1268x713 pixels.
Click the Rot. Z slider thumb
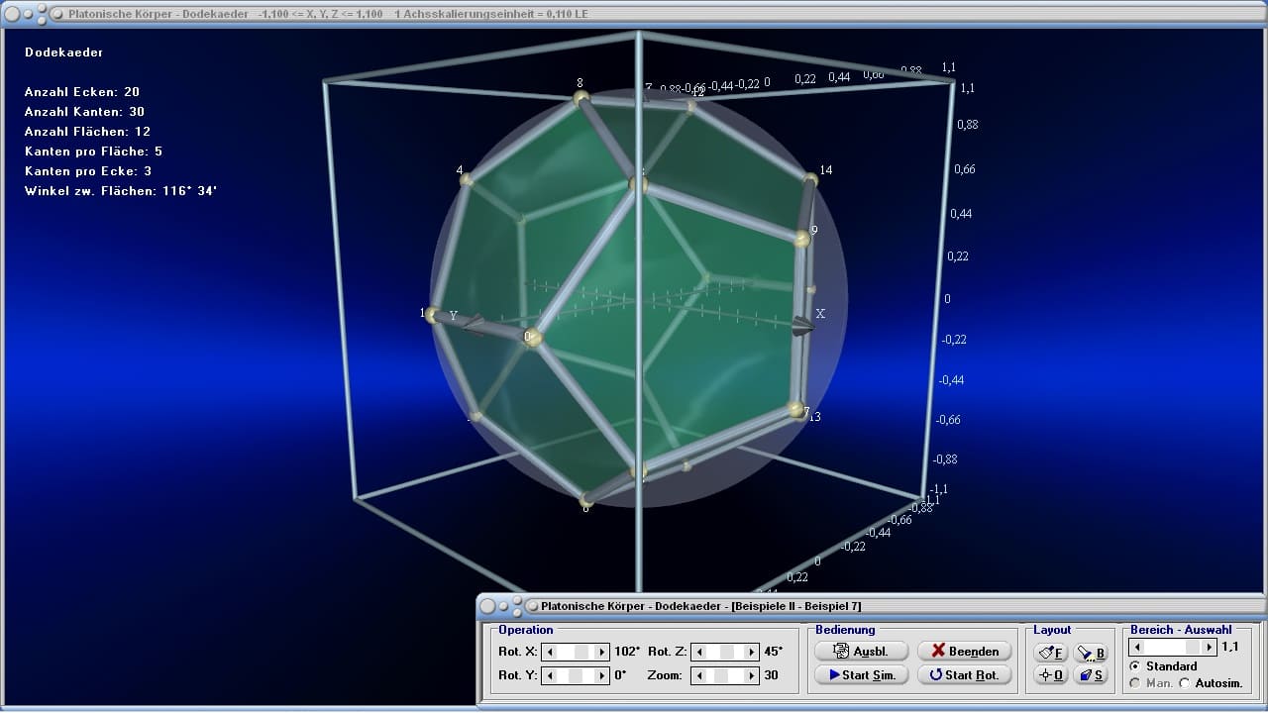pyautogui.click(x=728, y=652)
